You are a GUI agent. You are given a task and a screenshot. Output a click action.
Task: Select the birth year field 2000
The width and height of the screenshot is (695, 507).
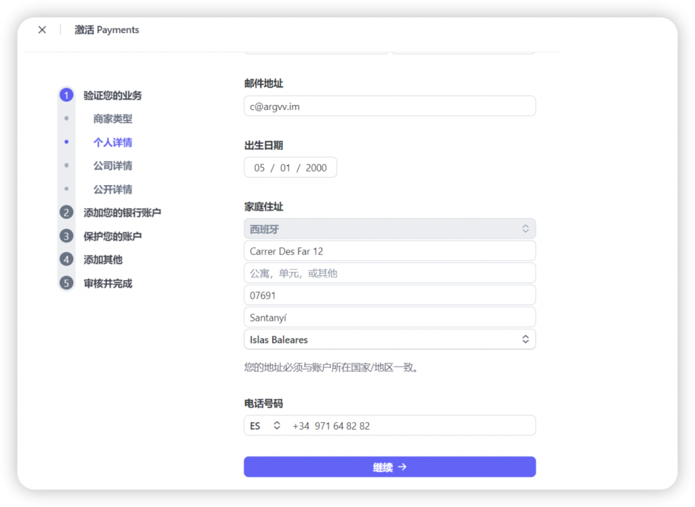pos(316,168)
